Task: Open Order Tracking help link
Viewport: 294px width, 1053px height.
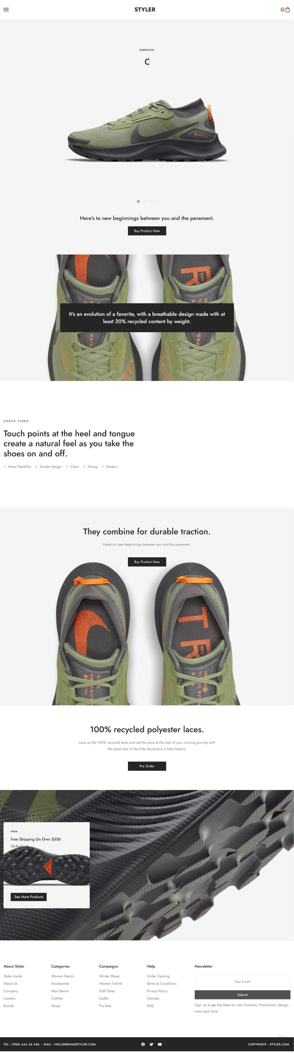Action: tap(158, 976)
